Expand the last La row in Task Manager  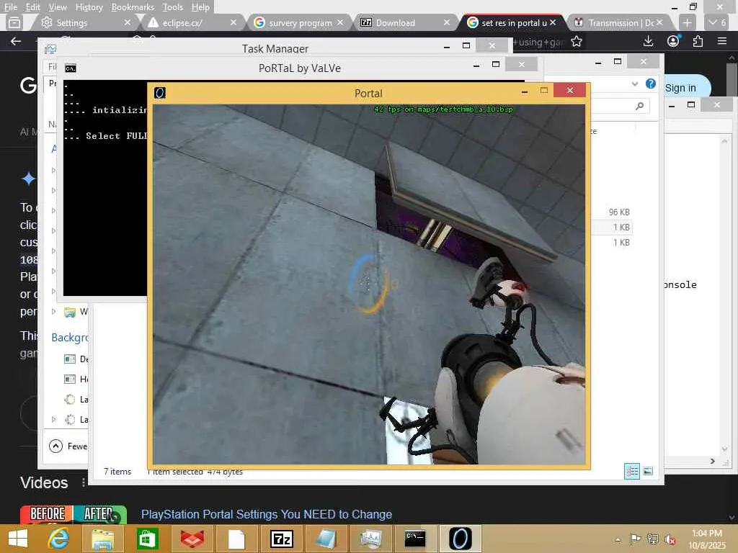coord(53,419)
